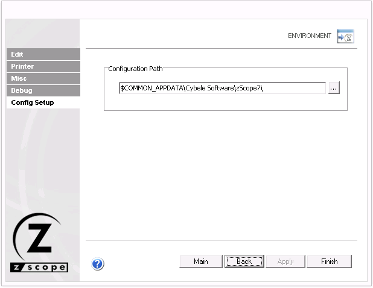
Task: Open the Edit settings tab
Action: pyautogui.click(x=43, y=54)
